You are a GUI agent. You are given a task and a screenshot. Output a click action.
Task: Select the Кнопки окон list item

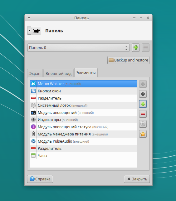[x=83, y=91]
